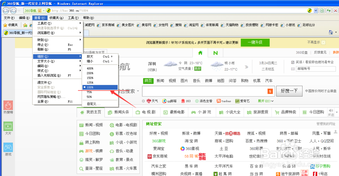Choose 全屏 in the 查看 menu

[58, 102]
